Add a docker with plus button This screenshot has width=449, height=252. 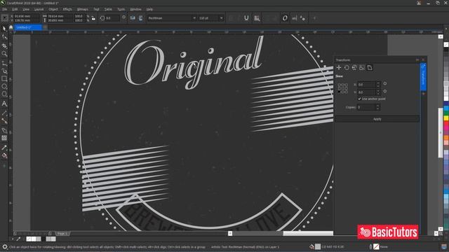(x=423, y=94)
